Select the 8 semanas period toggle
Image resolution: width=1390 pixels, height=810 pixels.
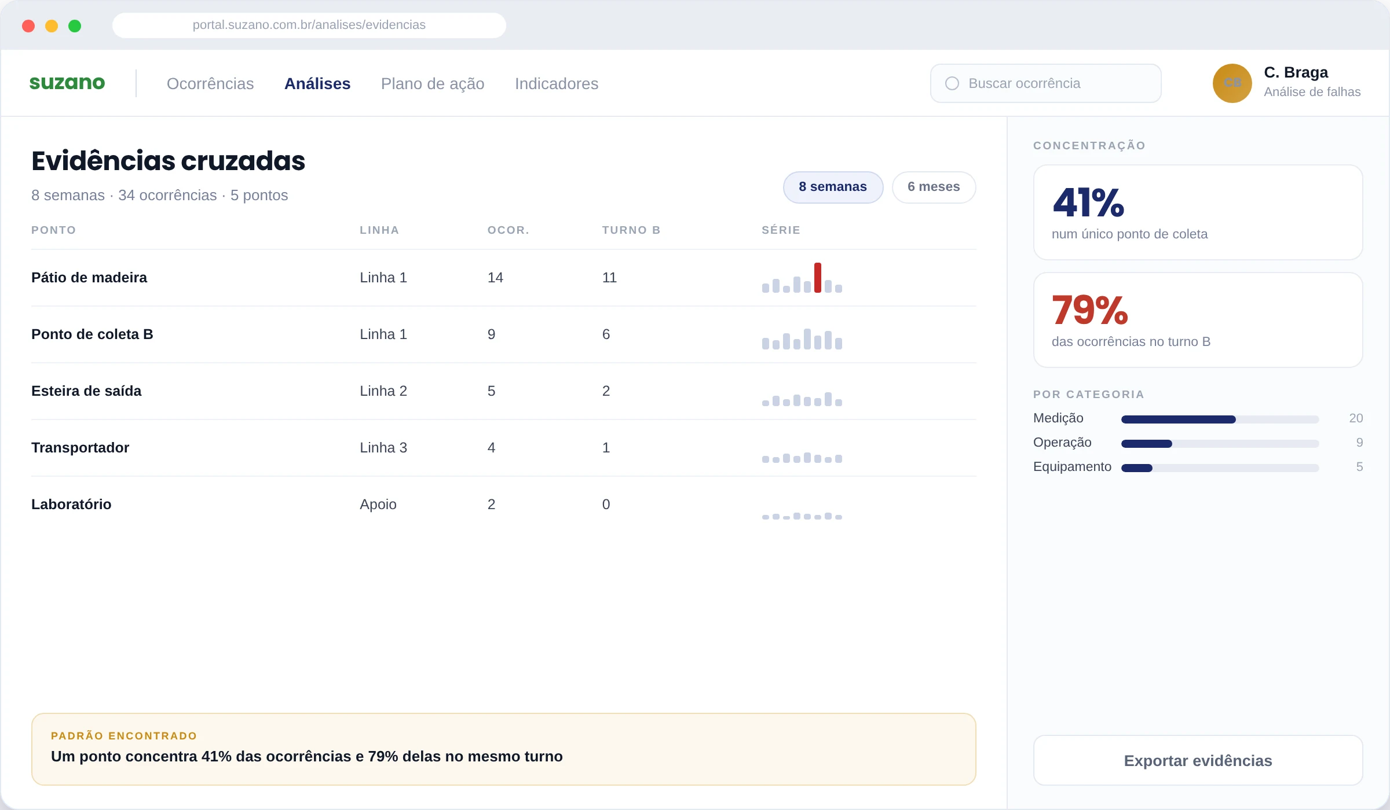[833, 187]
